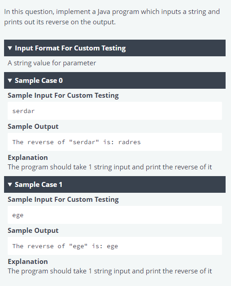Click Explanation heading in Sample Case 1

[x=28, y=261]
